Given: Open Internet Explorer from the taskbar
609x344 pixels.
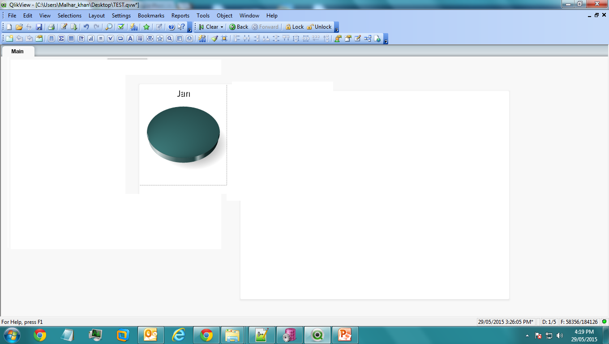Looking at the screenshot, I should pos(179,335).
